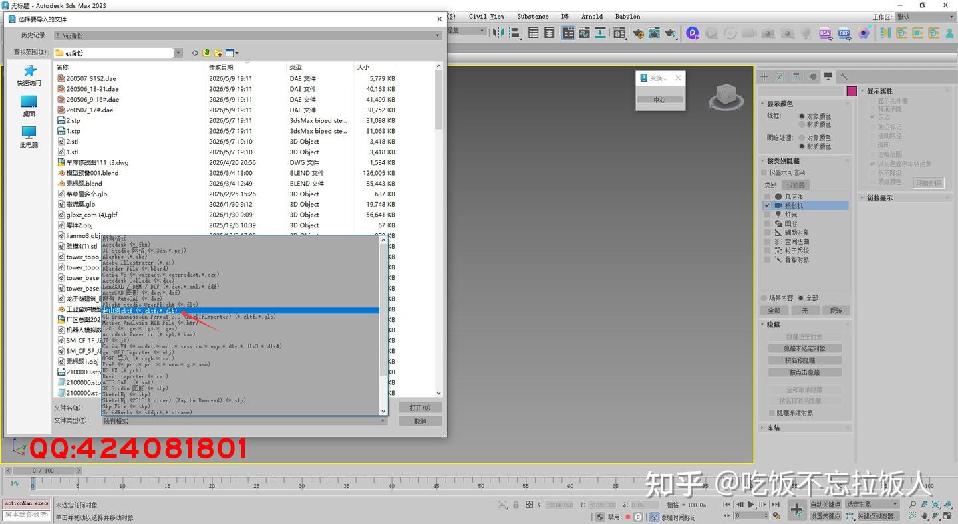
Task: Click the Render Production teapot icon
Action: pos(671,33)
